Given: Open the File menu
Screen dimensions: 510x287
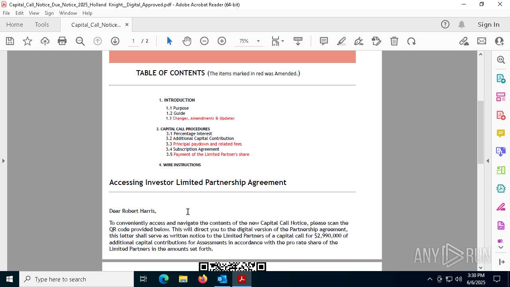Looking at the screenshot, I should [x=6, y=13].
